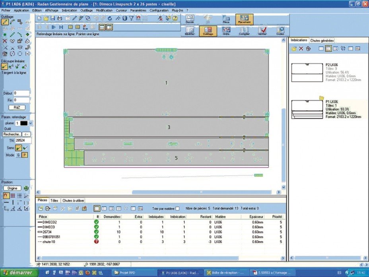Screen dimensions: 369x277
Task: Delete nest with red X in Imbrications panel
Action: (x=301, y=48)
